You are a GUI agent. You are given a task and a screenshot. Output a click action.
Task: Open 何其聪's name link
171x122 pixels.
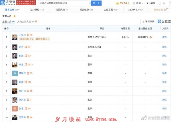click(22, 117)
